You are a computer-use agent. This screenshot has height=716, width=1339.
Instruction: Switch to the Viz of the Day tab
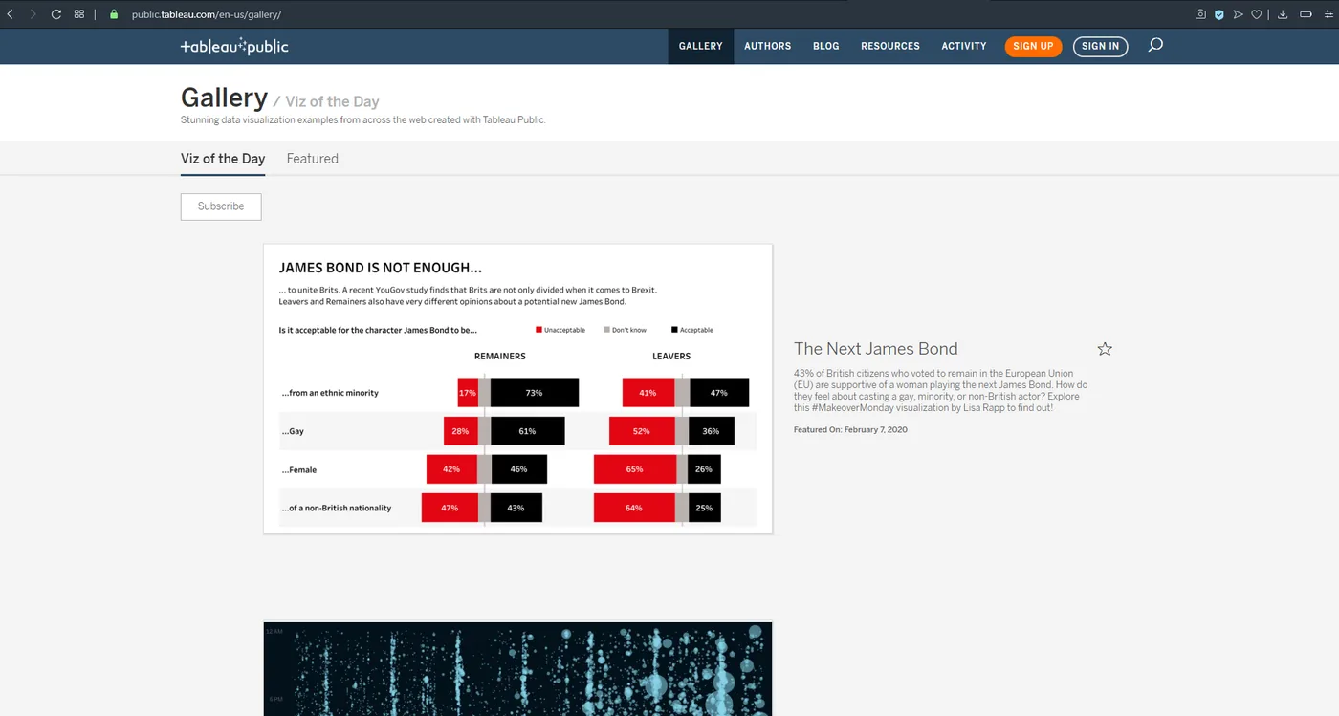pyautogui.click(x=223, y=159)
